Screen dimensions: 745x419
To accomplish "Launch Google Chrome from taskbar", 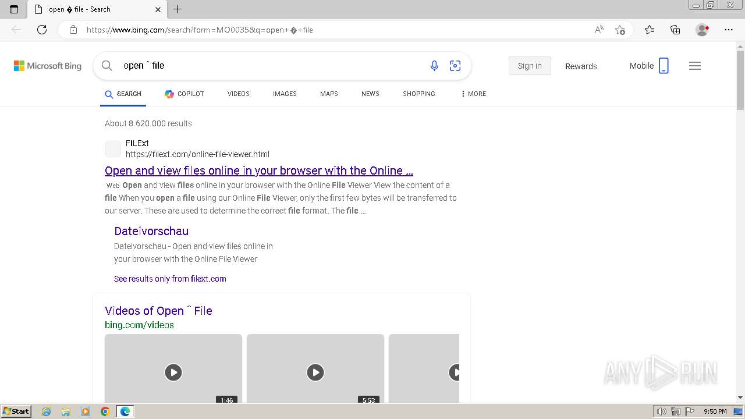I will 105,411.
